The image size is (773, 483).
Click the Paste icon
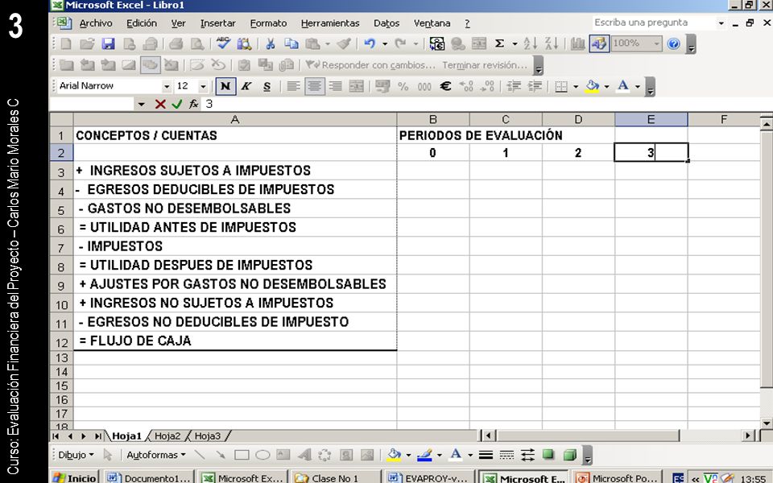tap(312, 43)
